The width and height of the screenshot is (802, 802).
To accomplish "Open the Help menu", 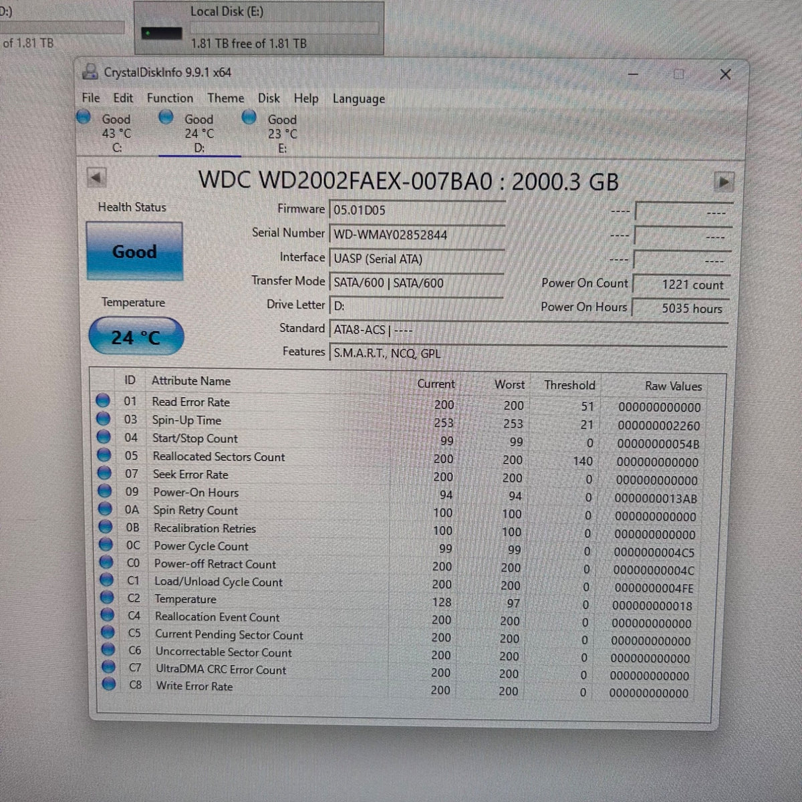I will (306, 99).
